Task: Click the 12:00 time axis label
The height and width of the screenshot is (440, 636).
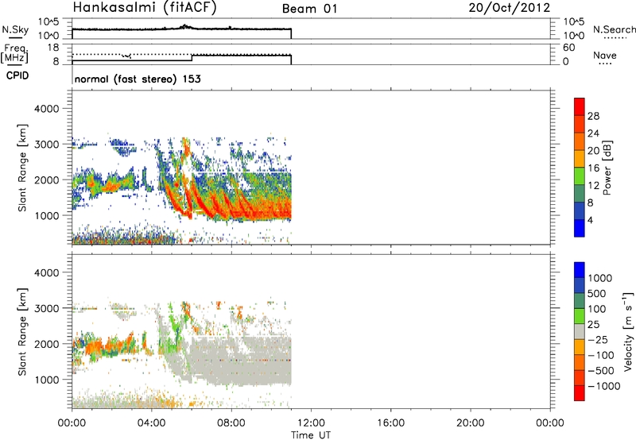Action: [311, 423]
